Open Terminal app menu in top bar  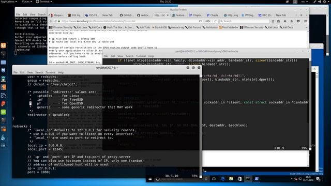[44, 2]
